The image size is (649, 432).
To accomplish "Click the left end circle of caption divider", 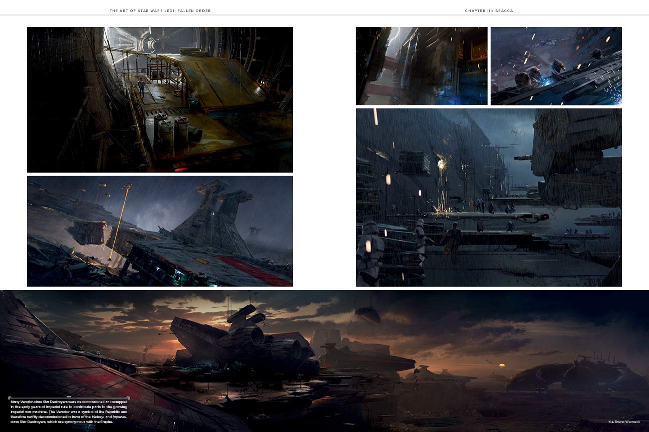I will pyautogui.click(x=10, y=398).
